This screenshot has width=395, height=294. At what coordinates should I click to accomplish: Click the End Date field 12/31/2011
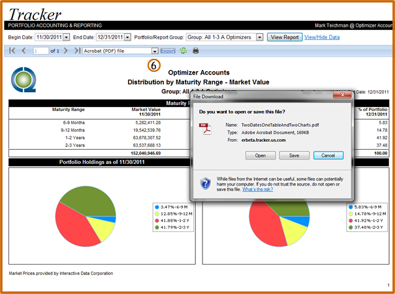(110, 37)
